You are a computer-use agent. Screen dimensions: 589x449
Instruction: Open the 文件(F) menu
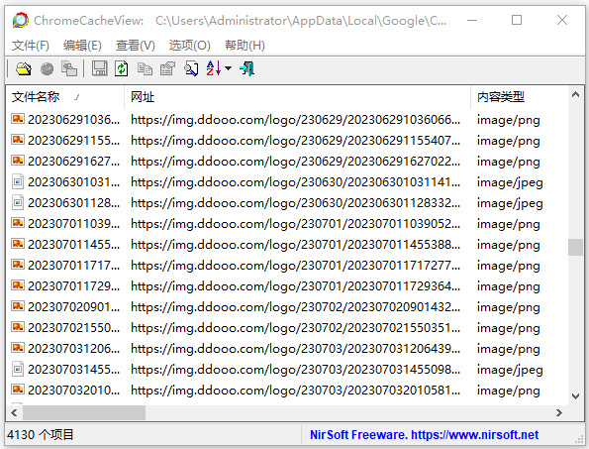31,46
